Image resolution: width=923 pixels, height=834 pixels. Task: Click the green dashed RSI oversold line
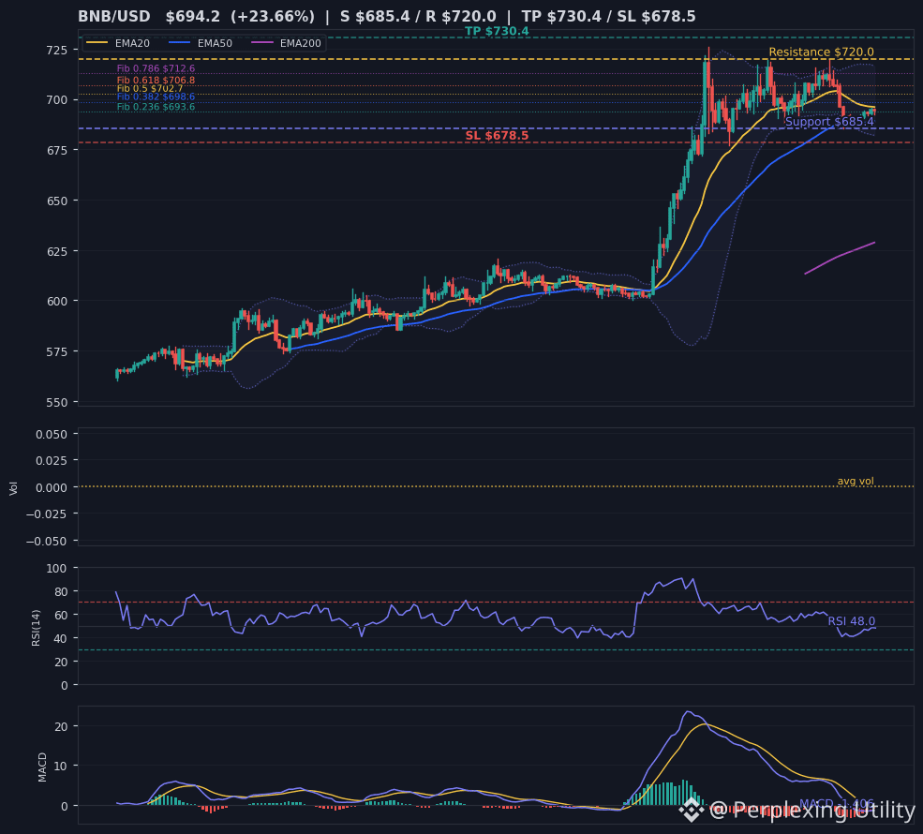point(496,649)
